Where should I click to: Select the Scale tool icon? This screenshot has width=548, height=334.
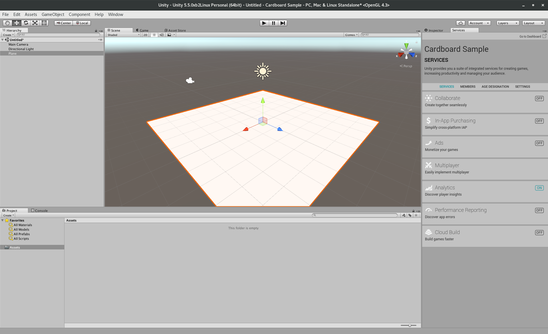click(35, 23)
